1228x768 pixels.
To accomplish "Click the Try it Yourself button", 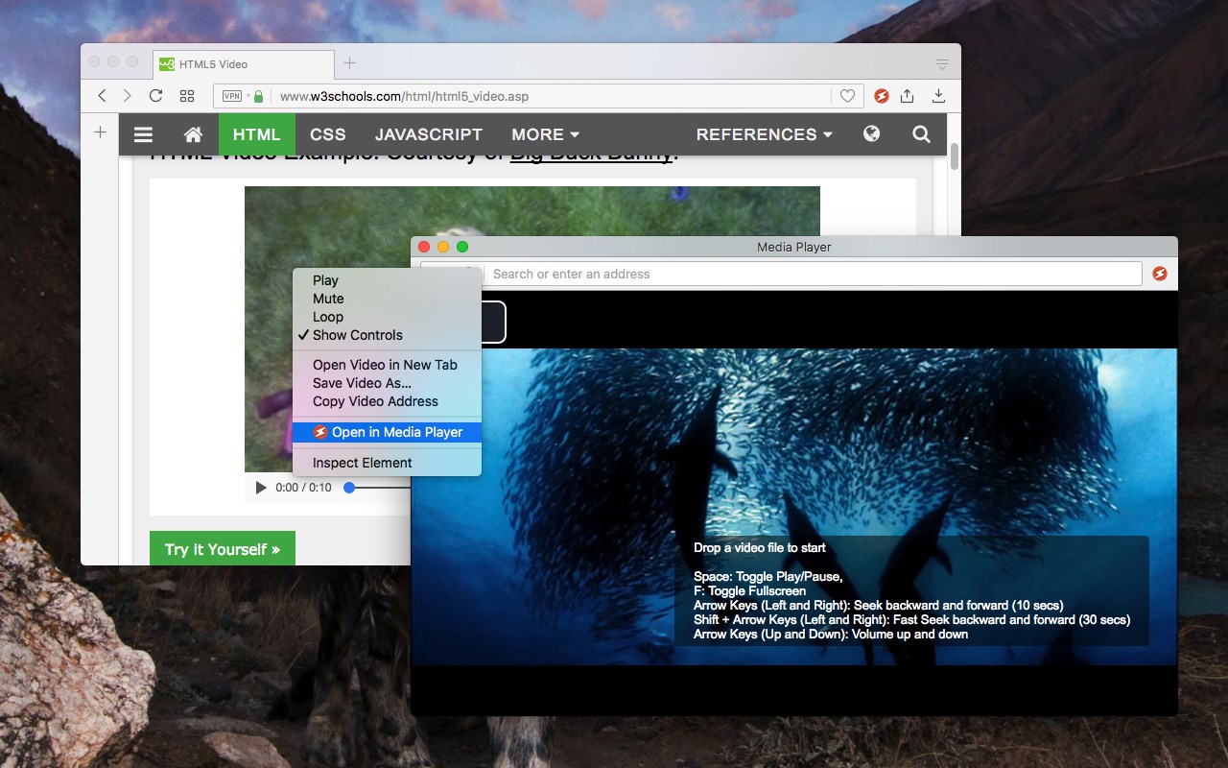I will tap(223, 549).
